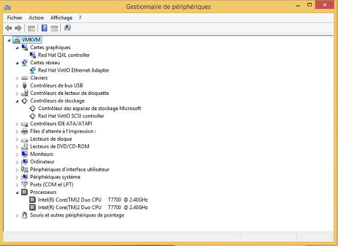Image resolution: width=338 pixels, height=246 pixels.
Task: Click the Moniteurs monitor icon
Action: click(x=25, y=154)
